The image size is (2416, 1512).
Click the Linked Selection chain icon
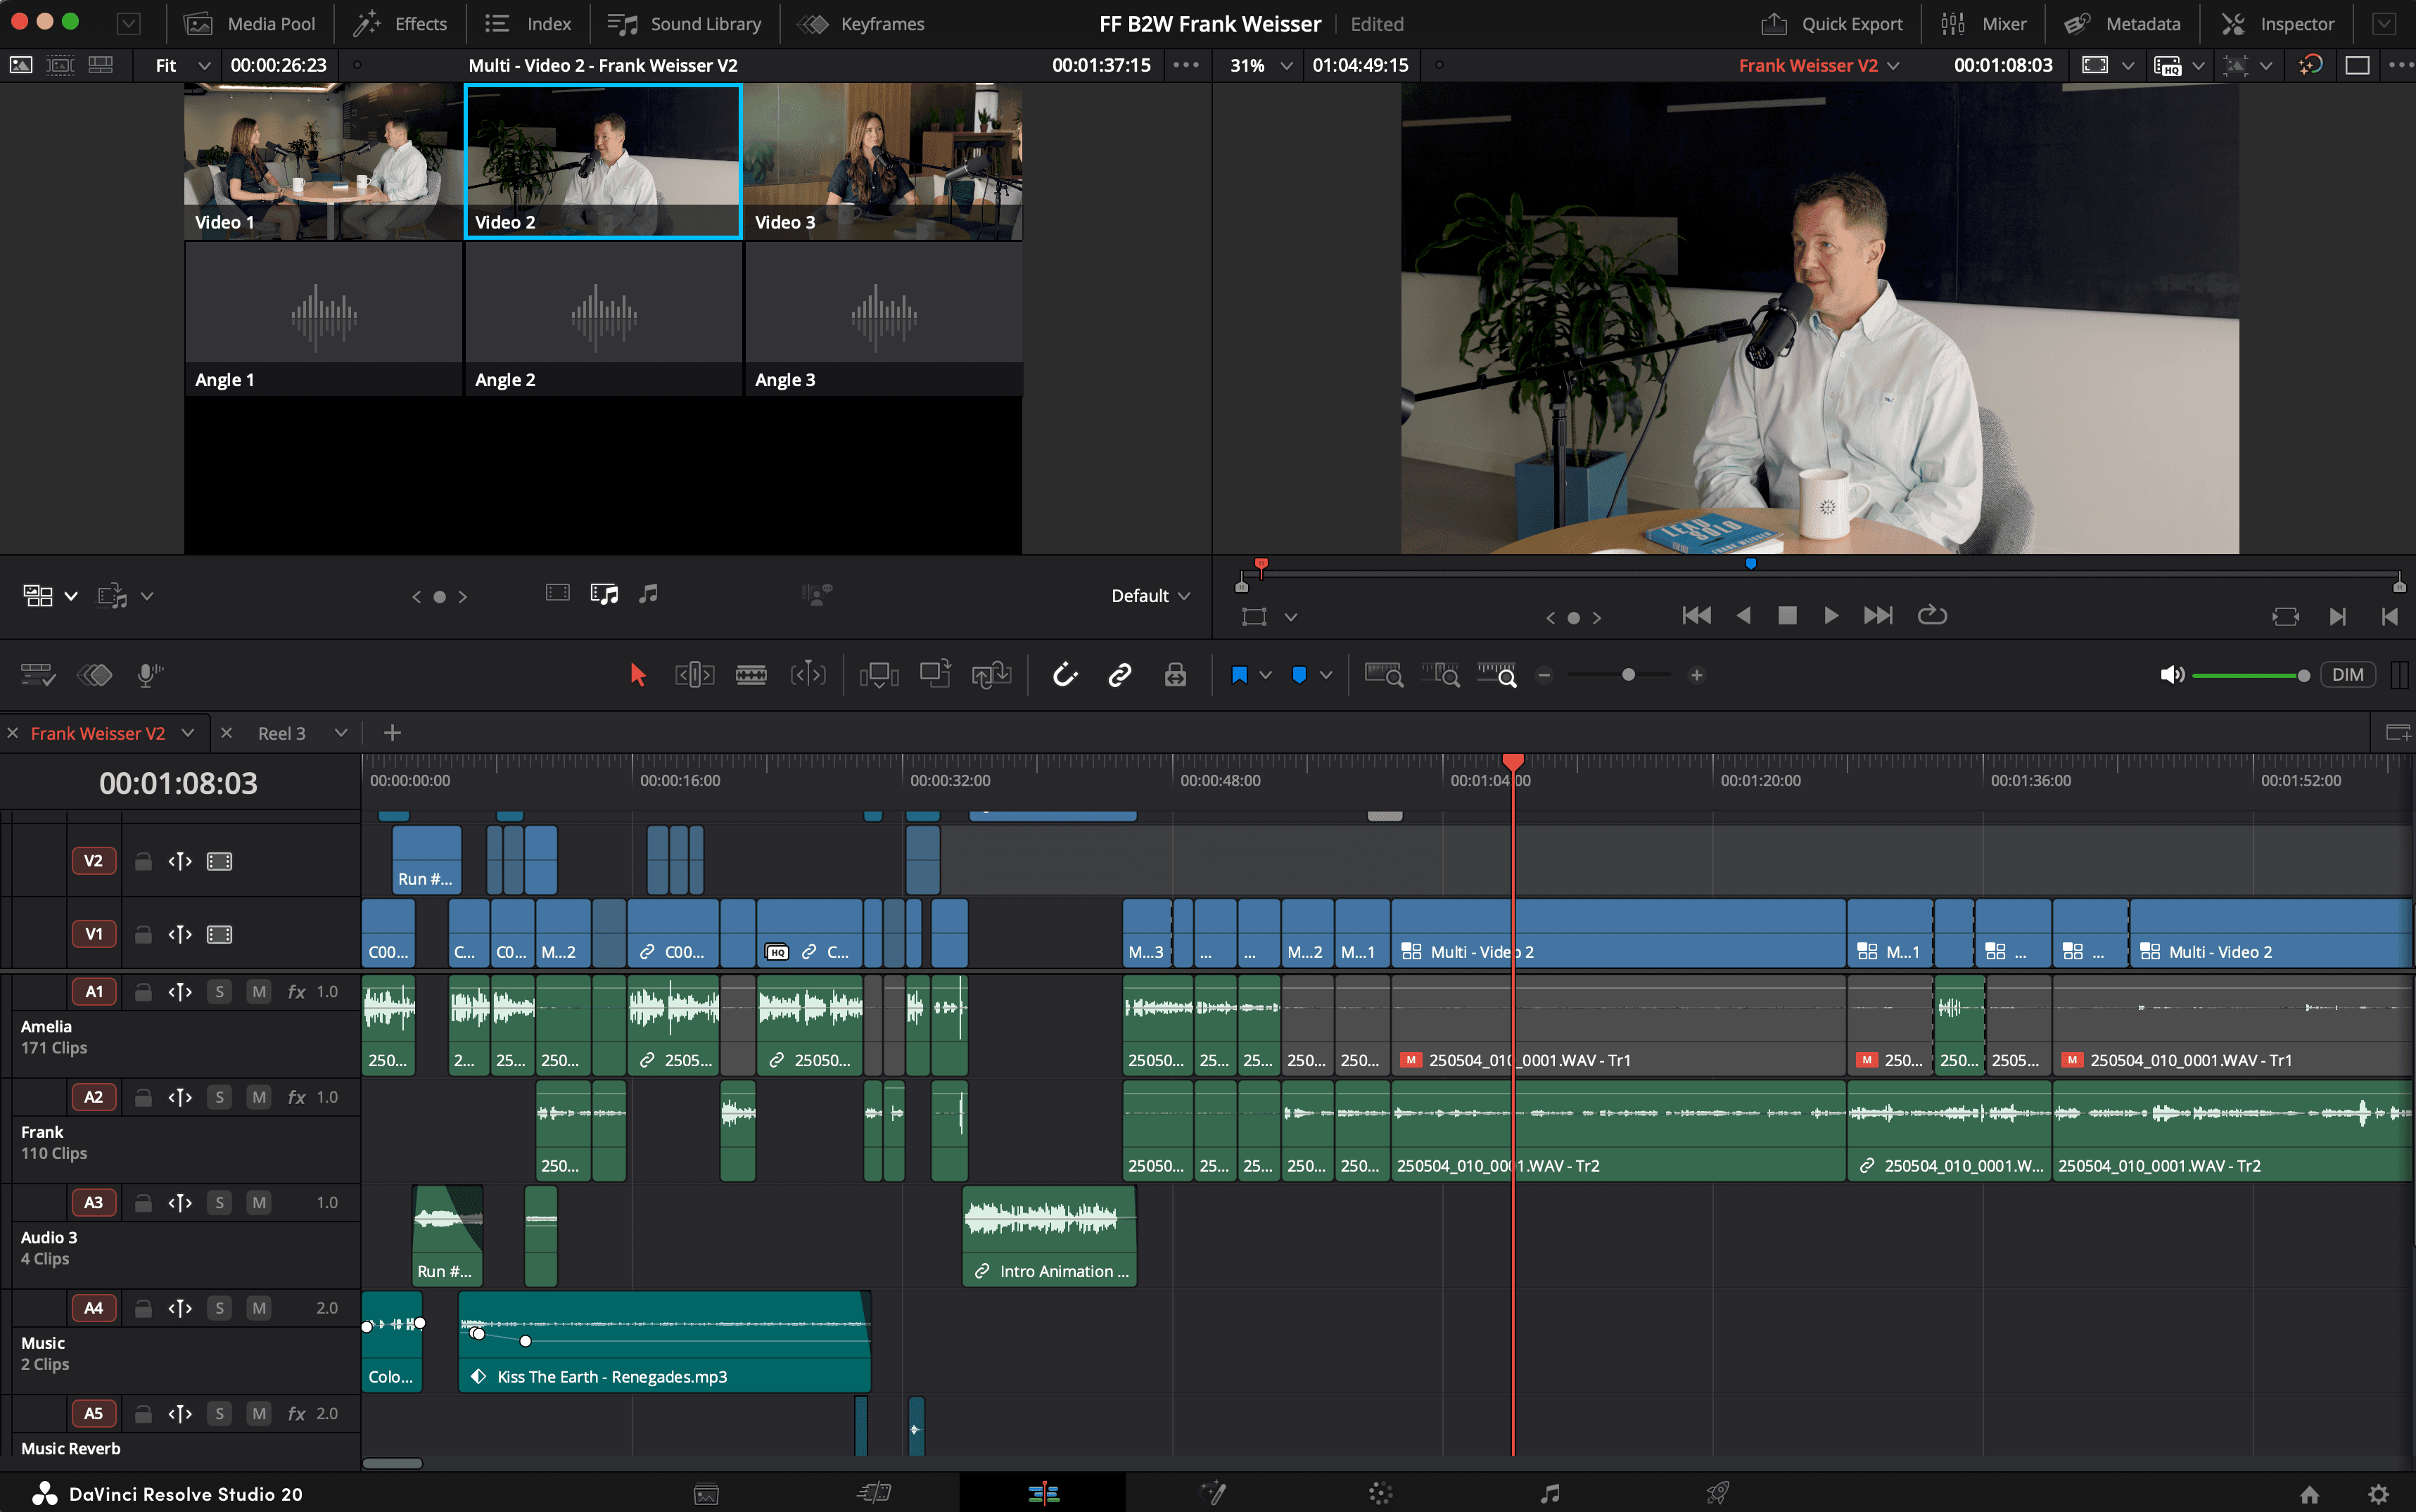coord(1119,675)
